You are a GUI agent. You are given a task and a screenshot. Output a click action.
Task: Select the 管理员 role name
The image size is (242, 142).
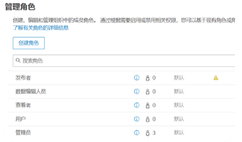click(x=23, y=133)
